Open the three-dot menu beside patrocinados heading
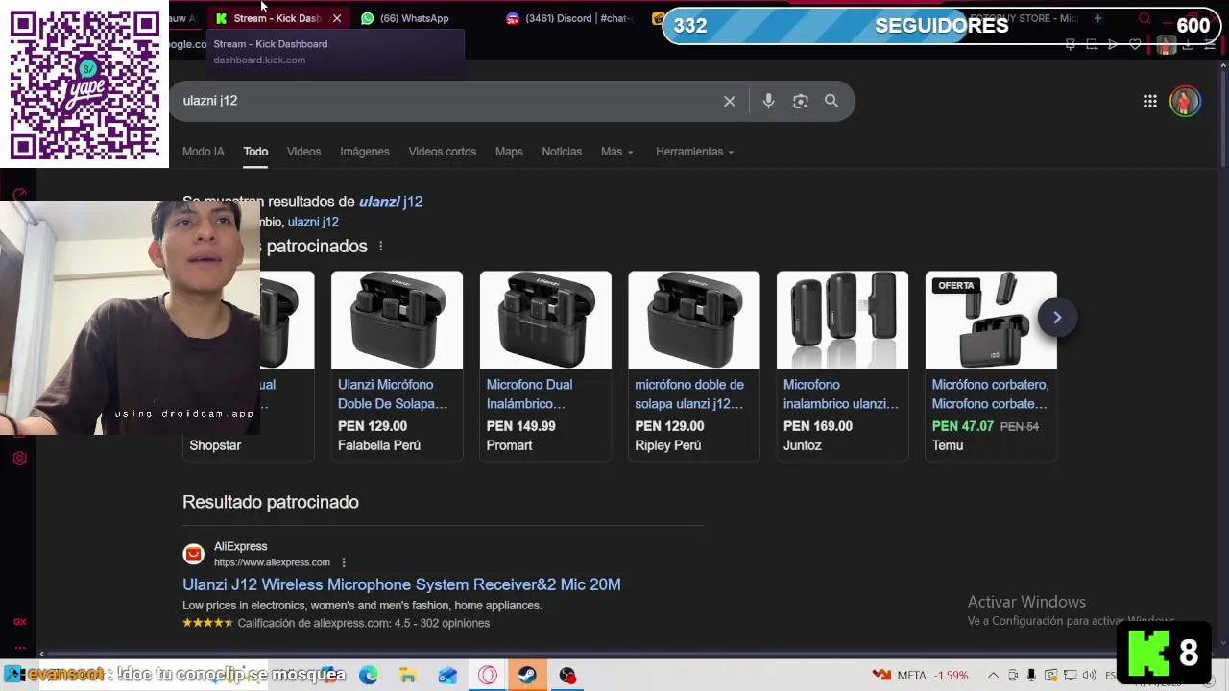This screenshot has height=691, width=1229. pyautogui.click(x=381, y=247)
